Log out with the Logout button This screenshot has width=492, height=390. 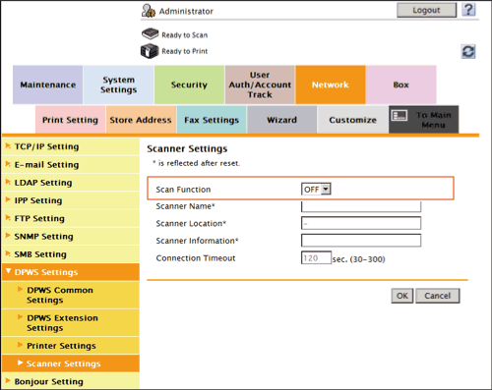426,10
